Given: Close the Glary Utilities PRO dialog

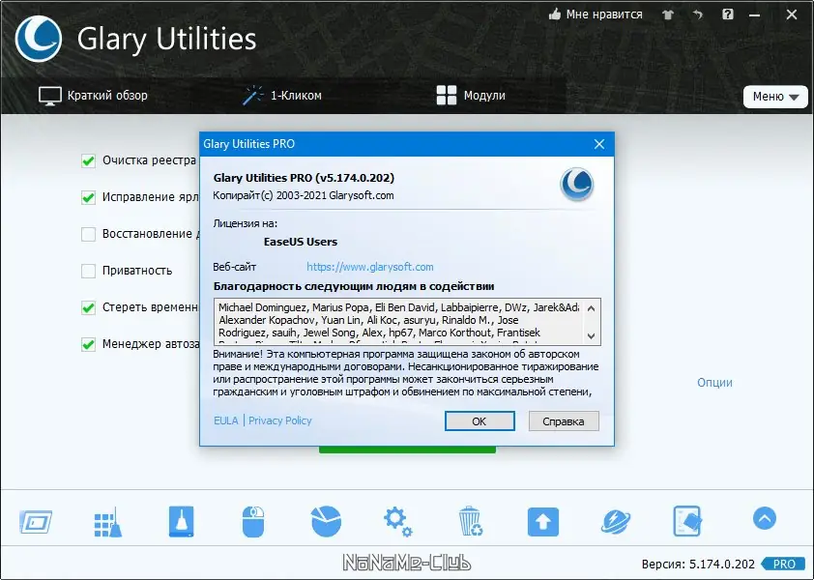Looking at the screenshot, I should pyautogui.click(x=599, y=144).
